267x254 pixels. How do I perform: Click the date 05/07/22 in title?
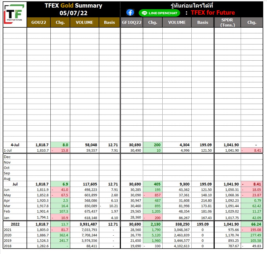[73, 13]
